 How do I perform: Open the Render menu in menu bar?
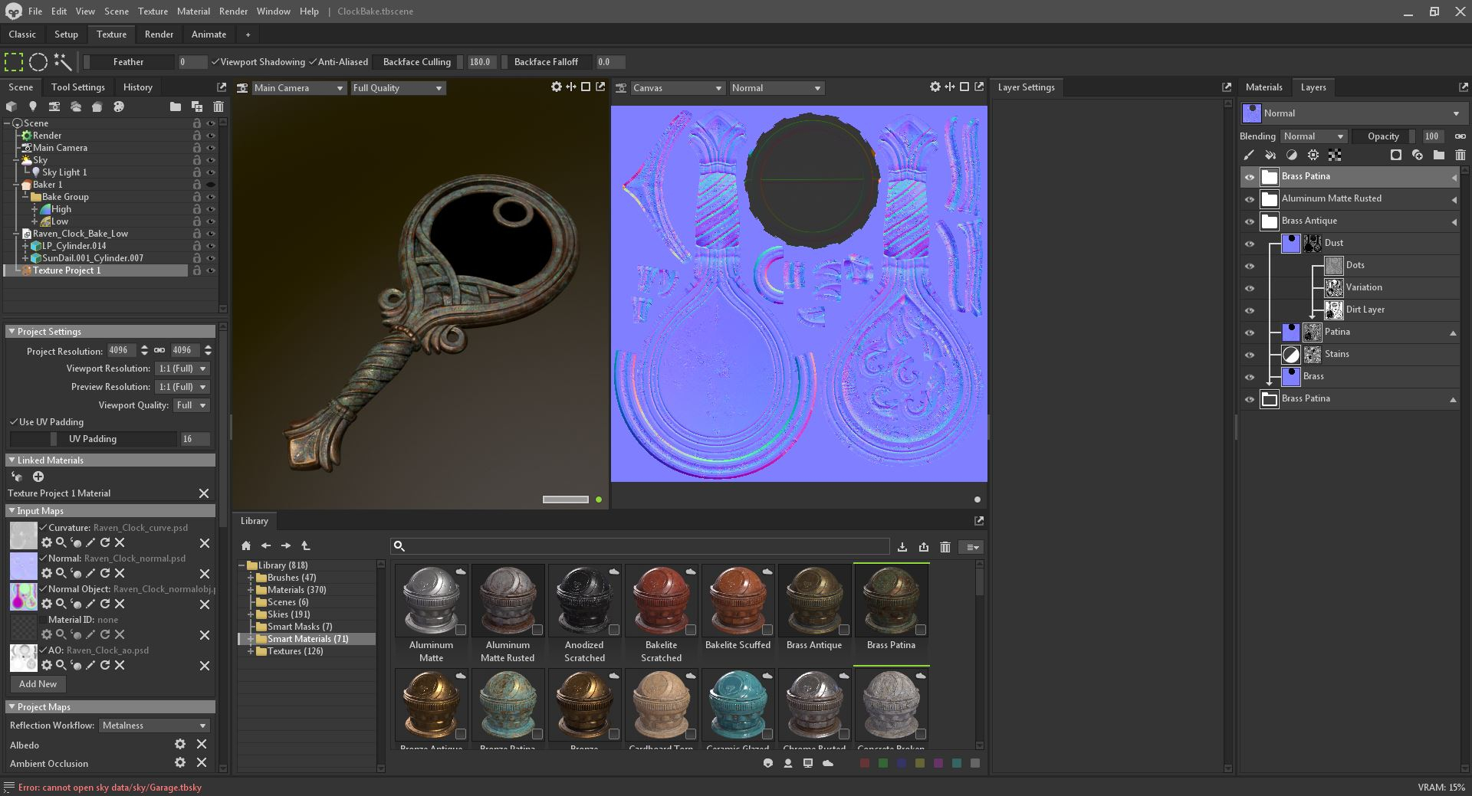click(x=233, y=11)
